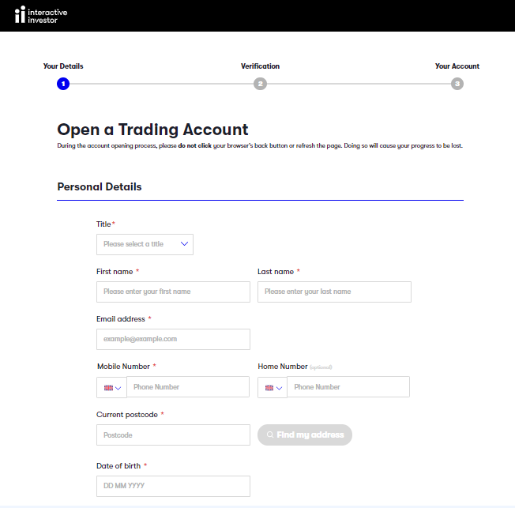Image resolution: width=515 pixels, height=508 pixels.
Task: Focus the First name field
Action: (173, 292)
